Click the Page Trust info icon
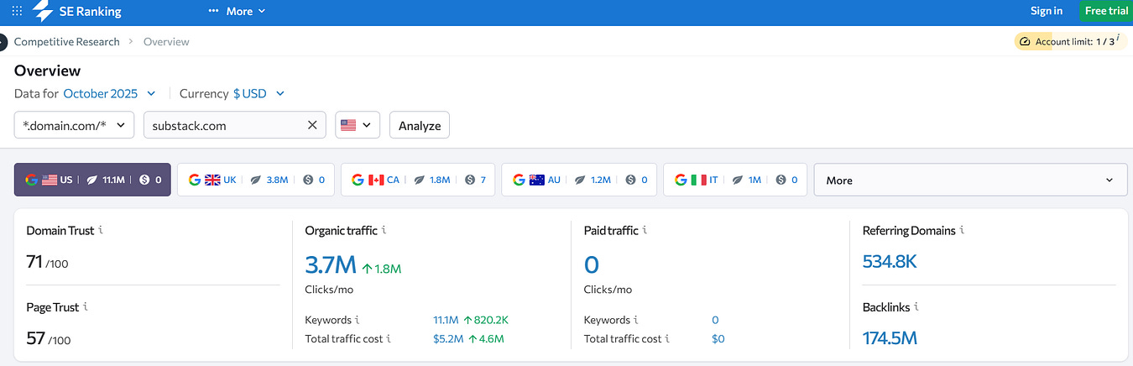Viewport: 1133px width, 366px height. (86, 306)
